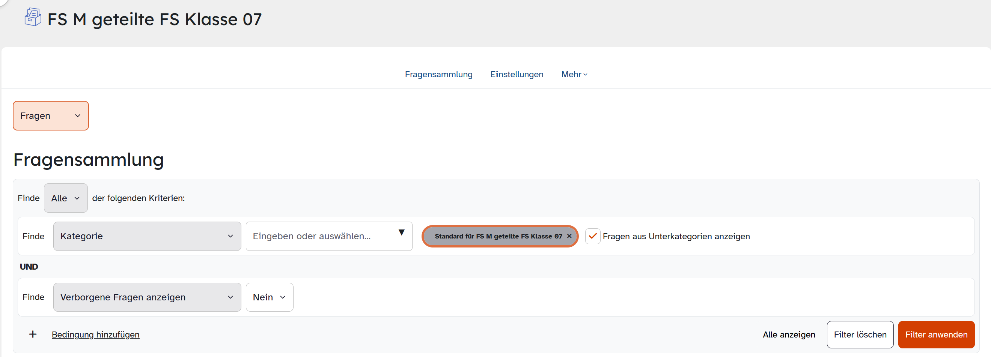This screenshot has width=991, height=357.
Task: Click the question bank icon beside page title
Action: (33, 17)
